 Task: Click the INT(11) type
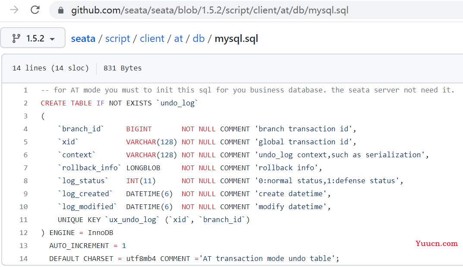click(x=141, y=181)
